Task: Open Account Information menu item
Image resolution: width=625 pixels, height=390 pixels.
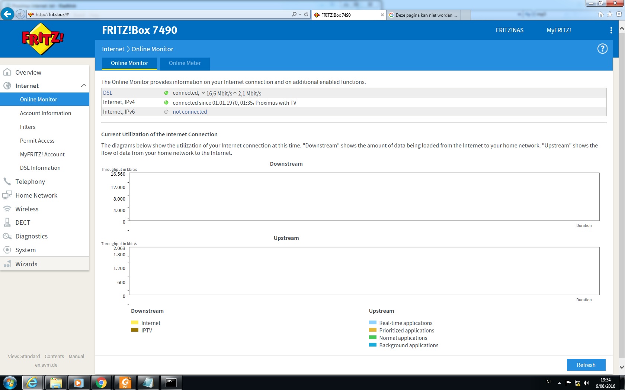Action: pyautogui.click(x=45, y=113)
